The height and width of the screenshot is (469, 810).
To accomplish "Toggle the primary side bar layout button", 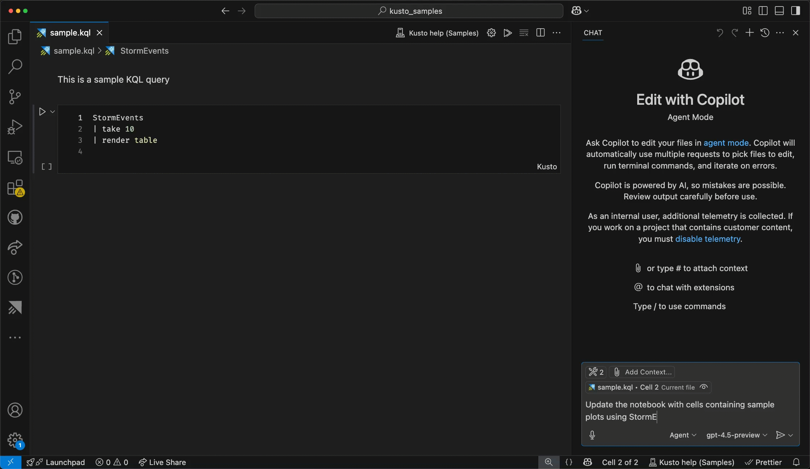I will pyautogui.click(x=763, y=11).
